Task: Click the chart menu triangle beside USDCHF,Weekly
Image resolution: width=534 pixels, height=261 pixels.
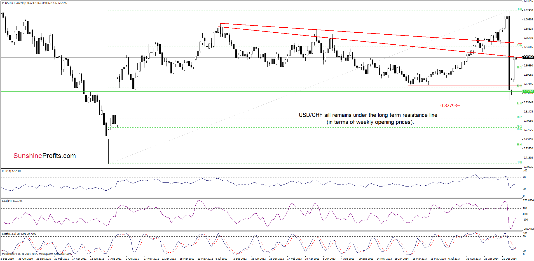Action: 3,3
